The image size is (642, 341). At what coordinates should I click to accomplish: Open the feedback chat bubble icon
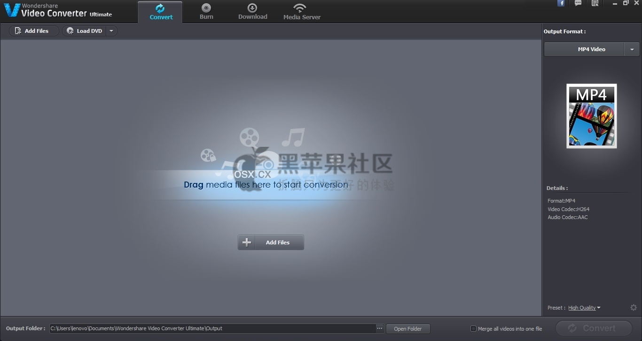578,3
